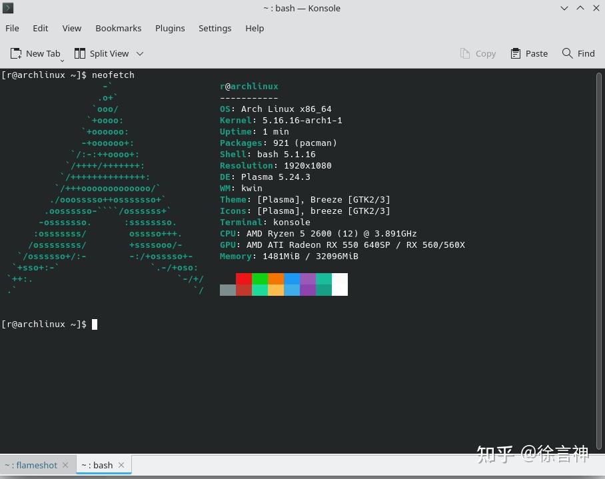The image size is (605, 479).
Task: Open the Settings menu
Action: 215,28
